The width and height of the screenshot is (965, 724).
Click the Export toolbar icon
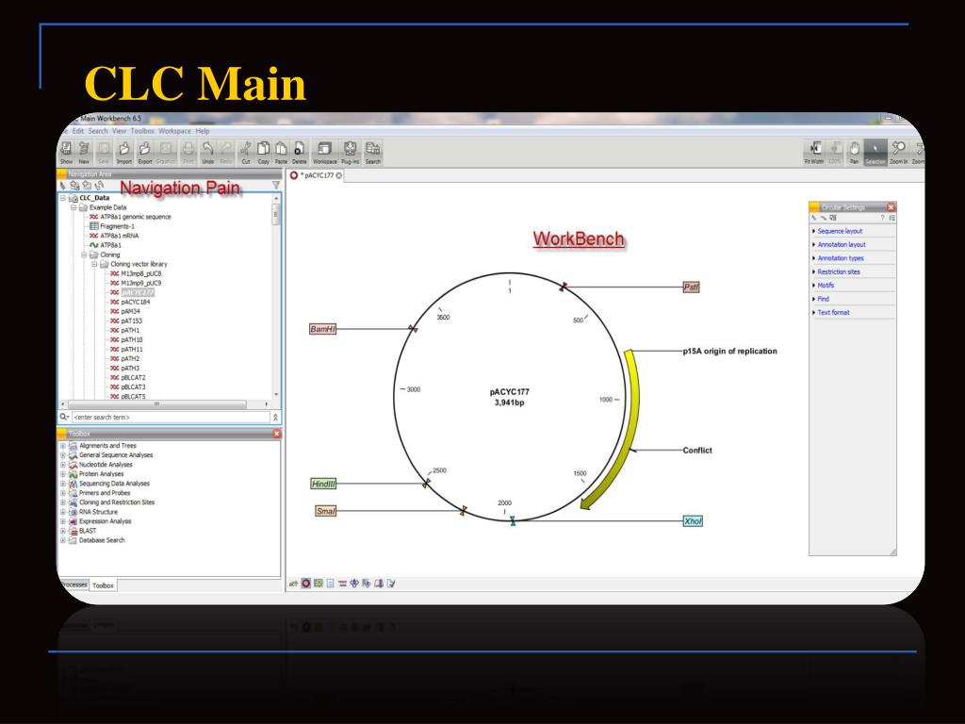[144, 152]
